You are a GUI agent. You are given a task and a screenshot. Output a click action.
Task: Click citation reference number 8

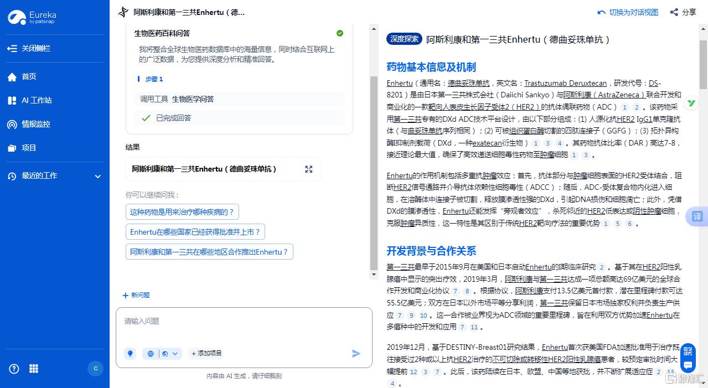point(468,291)
